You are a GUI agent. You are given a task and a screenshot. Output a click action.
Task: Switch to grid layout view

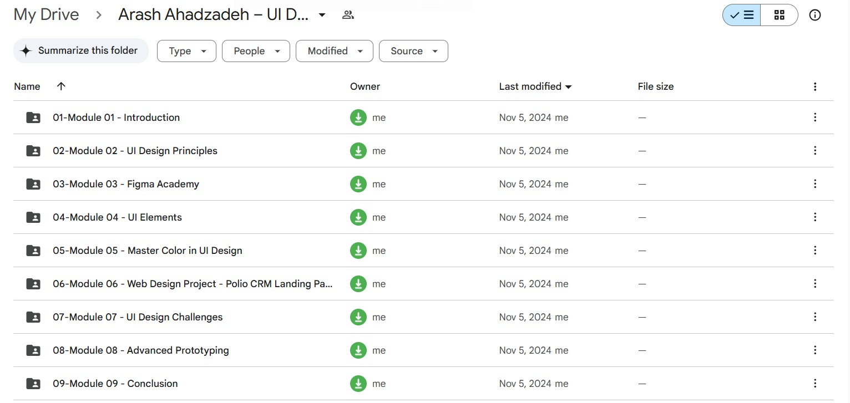tap(779, 15)
